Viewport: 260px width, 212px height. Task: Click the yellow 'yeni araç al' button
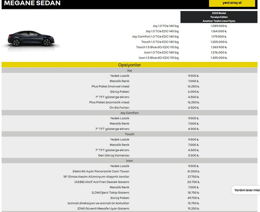(x=232, y=3)
